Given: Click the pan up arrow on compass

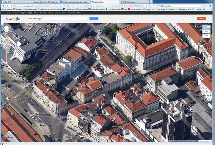Looking at the screenshot, I should tap(6, 26).
